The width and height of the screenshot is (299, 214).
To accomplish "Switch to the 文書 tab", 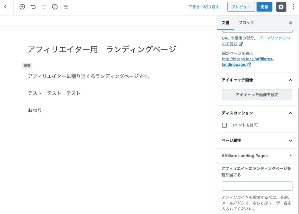I will pos(225,23).
